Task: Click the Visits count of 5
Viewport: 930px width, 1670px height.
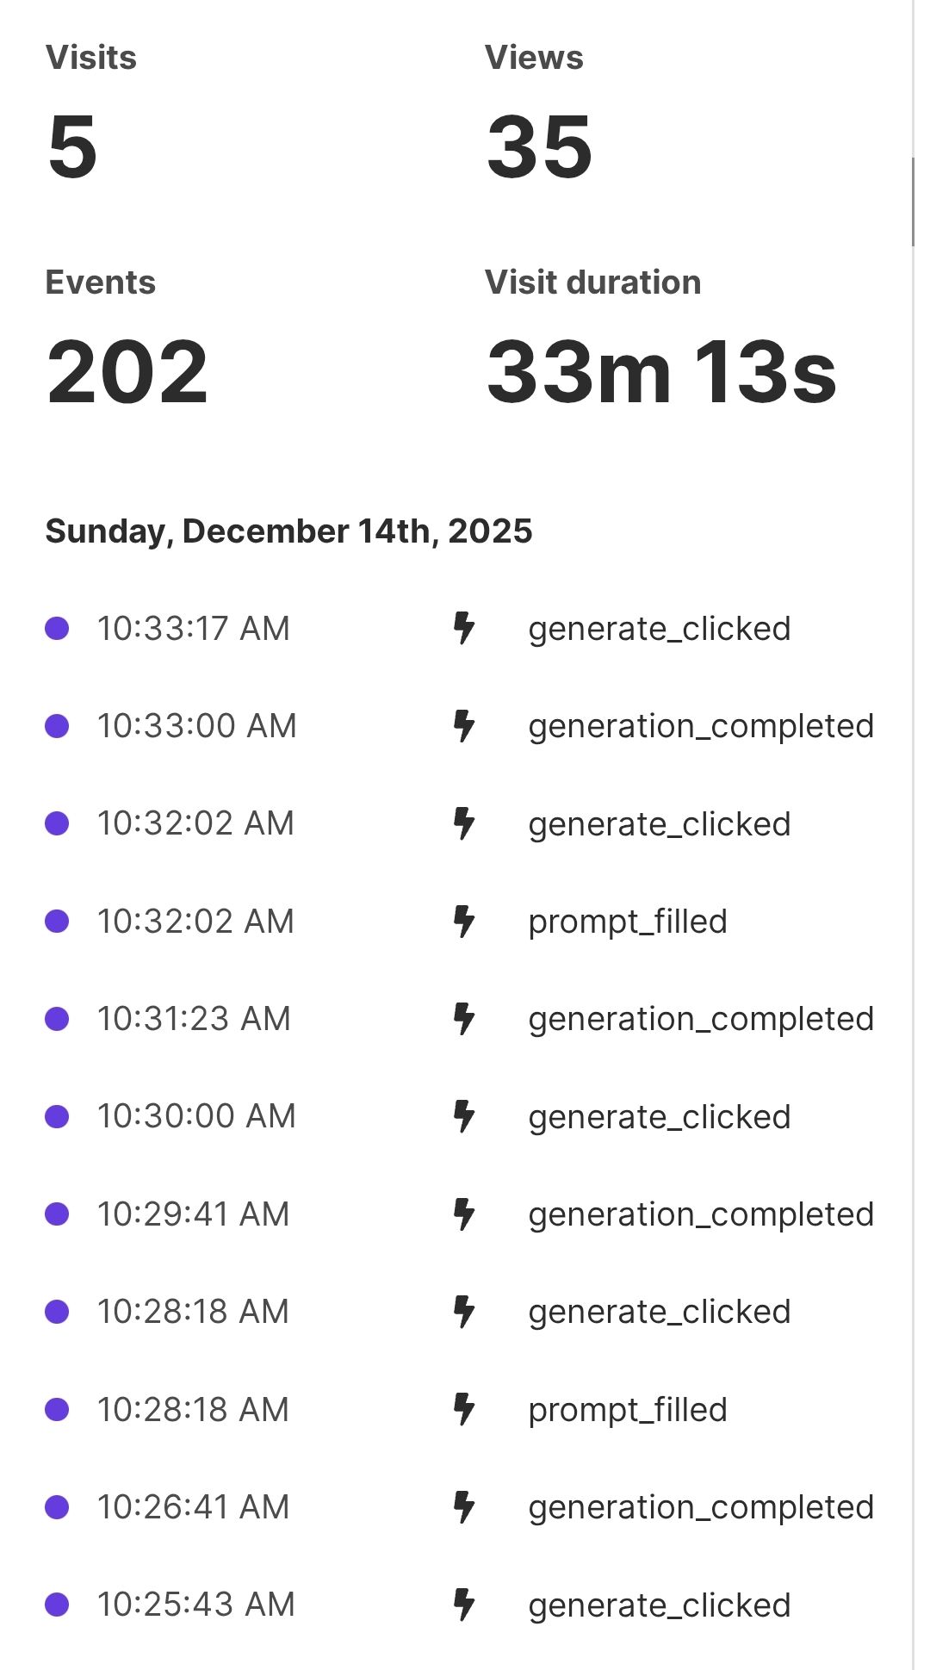Action: click(73, 146)
